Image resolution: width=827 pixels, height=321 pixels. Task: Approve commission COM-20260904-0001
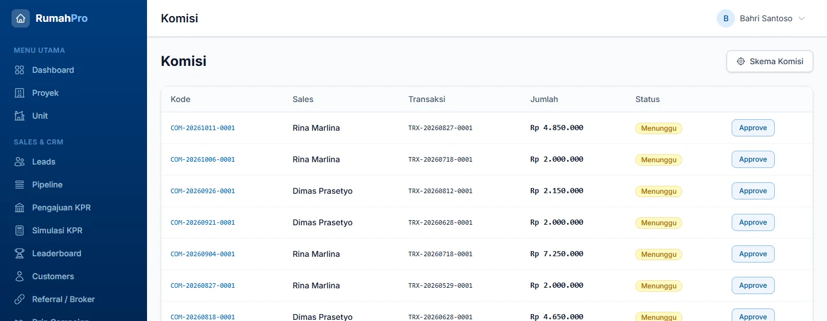(x=753, y=254)
